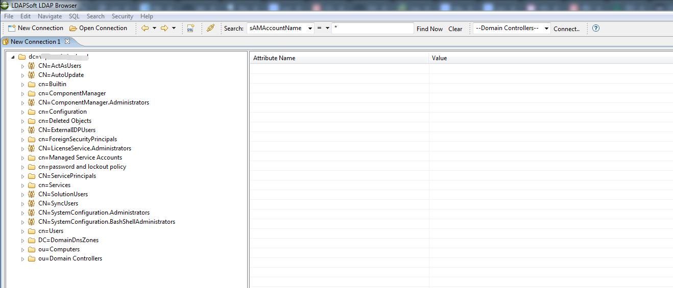This screenshot has height=288, width=673.
Task: Expand the cn=Builtin tree node
Action: 22,85
